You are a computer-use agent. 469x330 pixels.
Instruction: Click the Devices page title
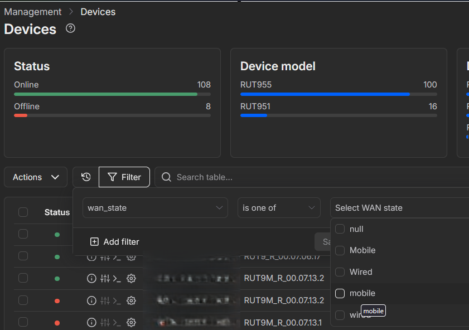[30, 30]
